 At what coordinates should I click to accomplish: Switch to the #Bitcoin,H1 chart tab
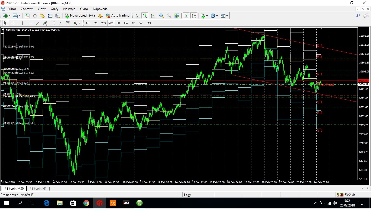coord(38,188)
